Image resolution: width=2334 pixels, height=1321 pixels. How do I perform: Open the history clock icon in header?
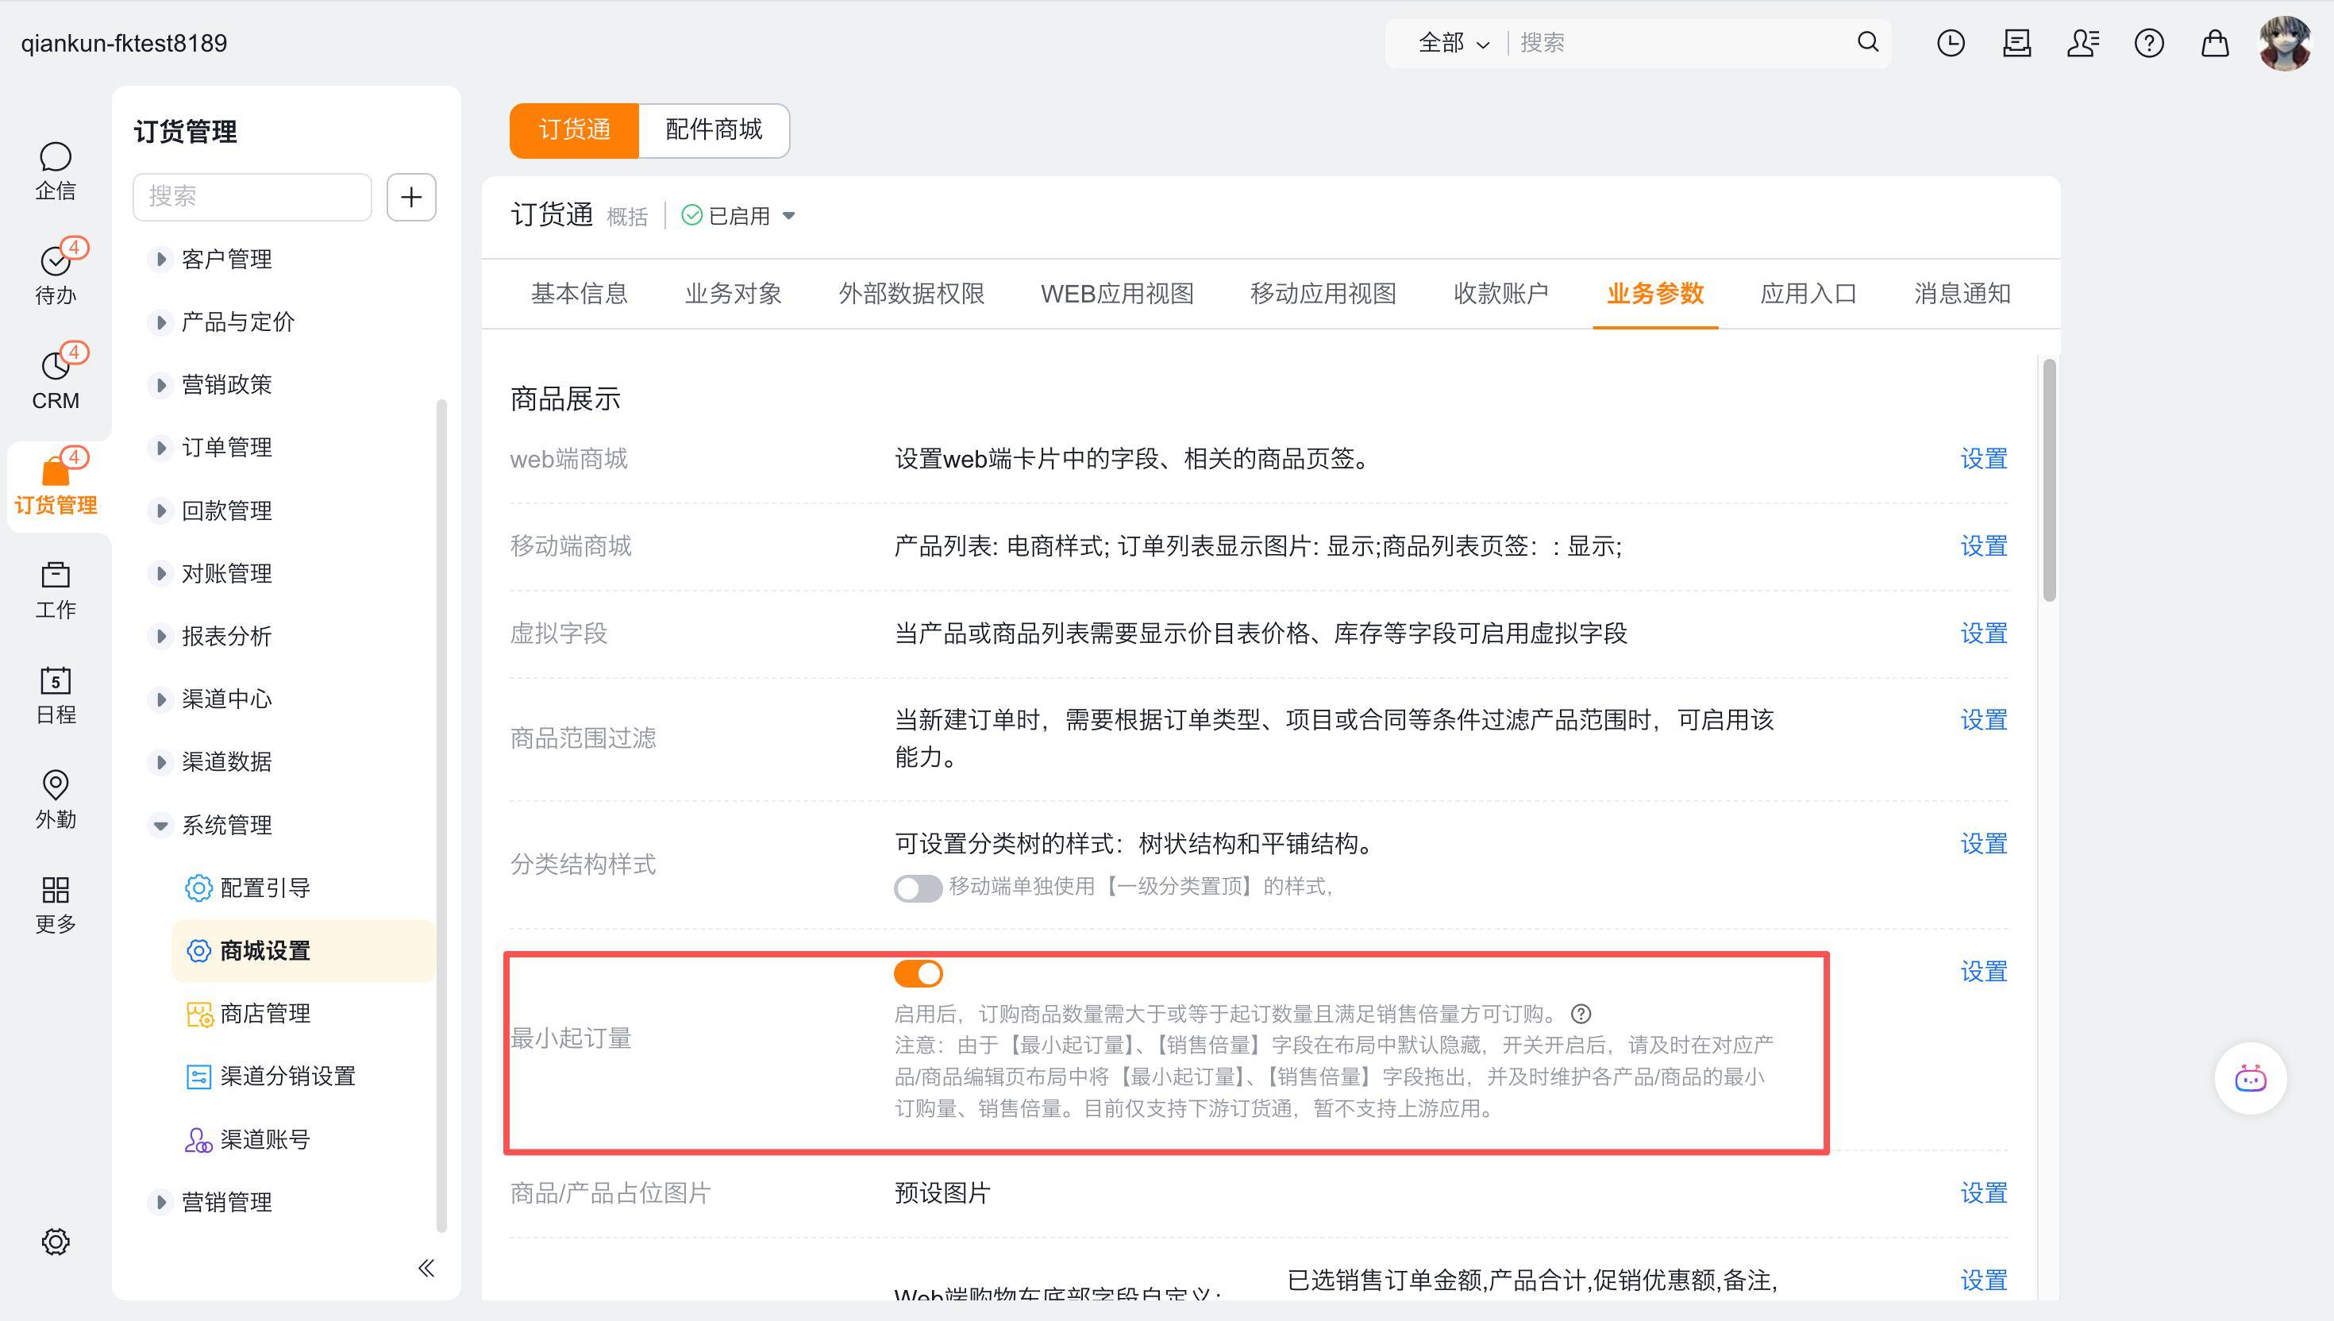(x=1951, y=43)
